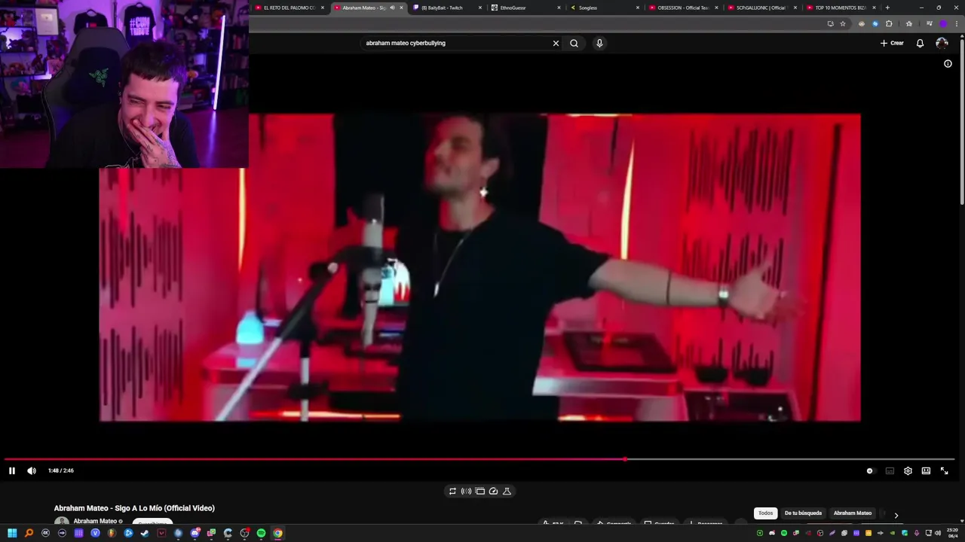Open the account avatar menu

[x=942, y=43]
